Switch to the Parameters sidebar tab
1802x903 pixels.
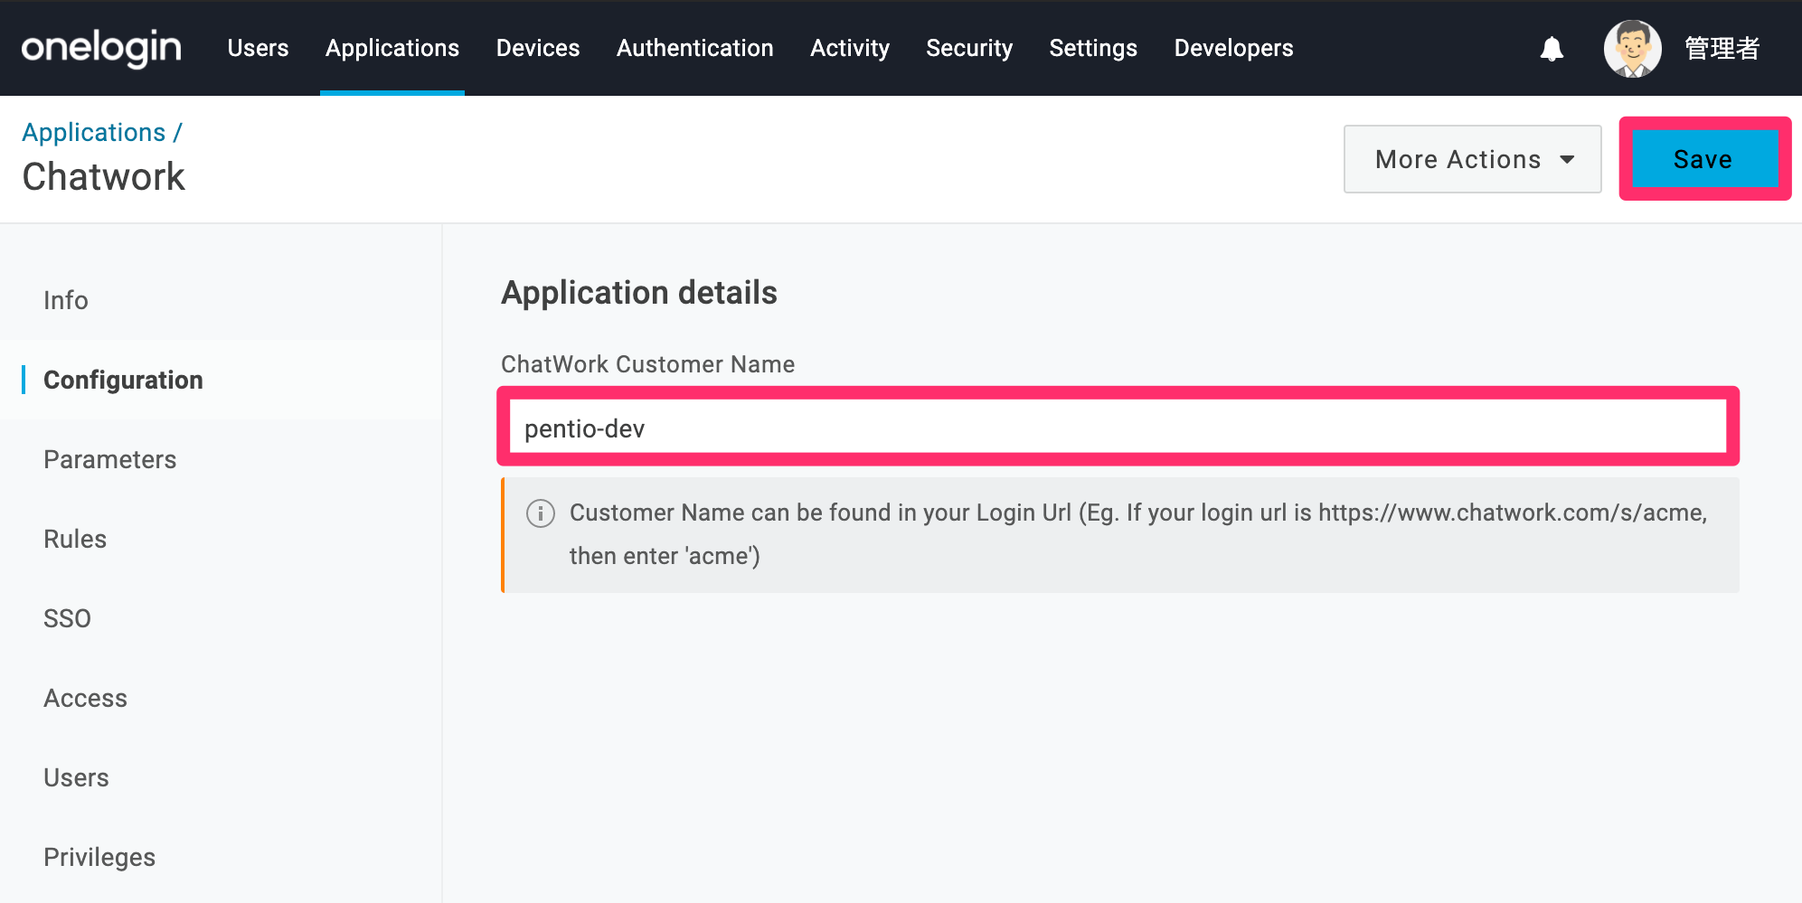[x=110, y=459]
